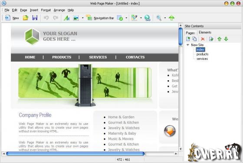
Task: Open the Page menu
Action: click(x=23, y=10)
